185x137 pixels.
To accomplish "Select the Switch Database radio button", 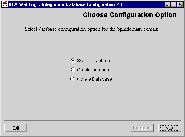I will pos(73,60).
